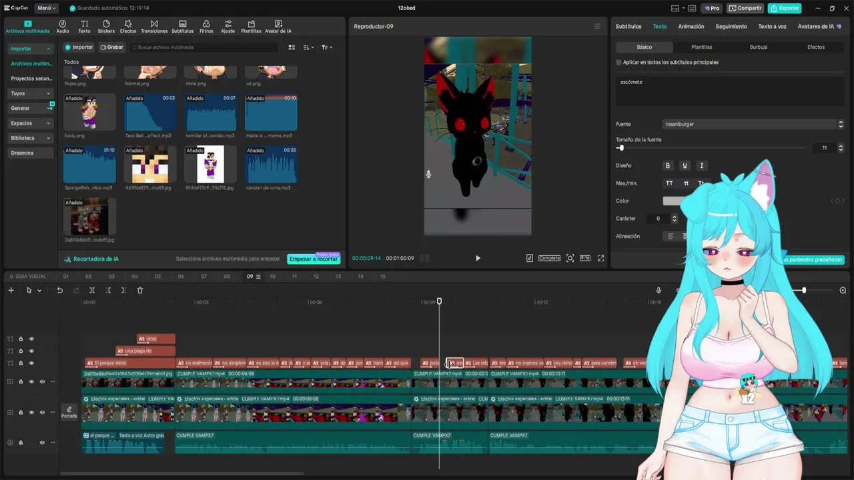
Task: Toggle bold text style
Action: pyautogui.click(x=667, y=165)
